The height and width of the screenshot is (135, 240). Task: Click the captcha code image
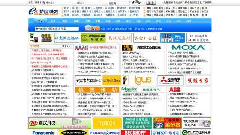[136, 3]
